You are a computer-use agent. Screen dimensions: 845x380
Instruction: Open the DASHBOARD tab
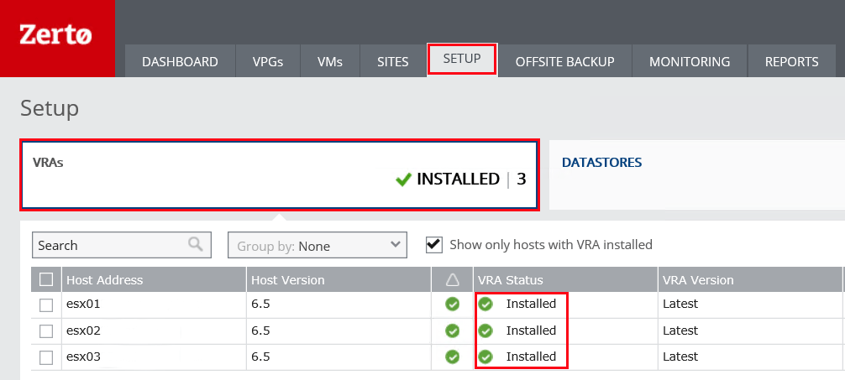click(x=180, y=61)
